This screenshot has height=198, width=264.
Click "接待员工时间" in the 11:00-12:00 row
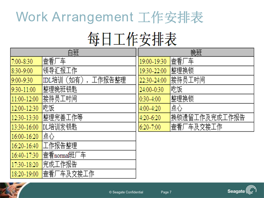(89, 99)
